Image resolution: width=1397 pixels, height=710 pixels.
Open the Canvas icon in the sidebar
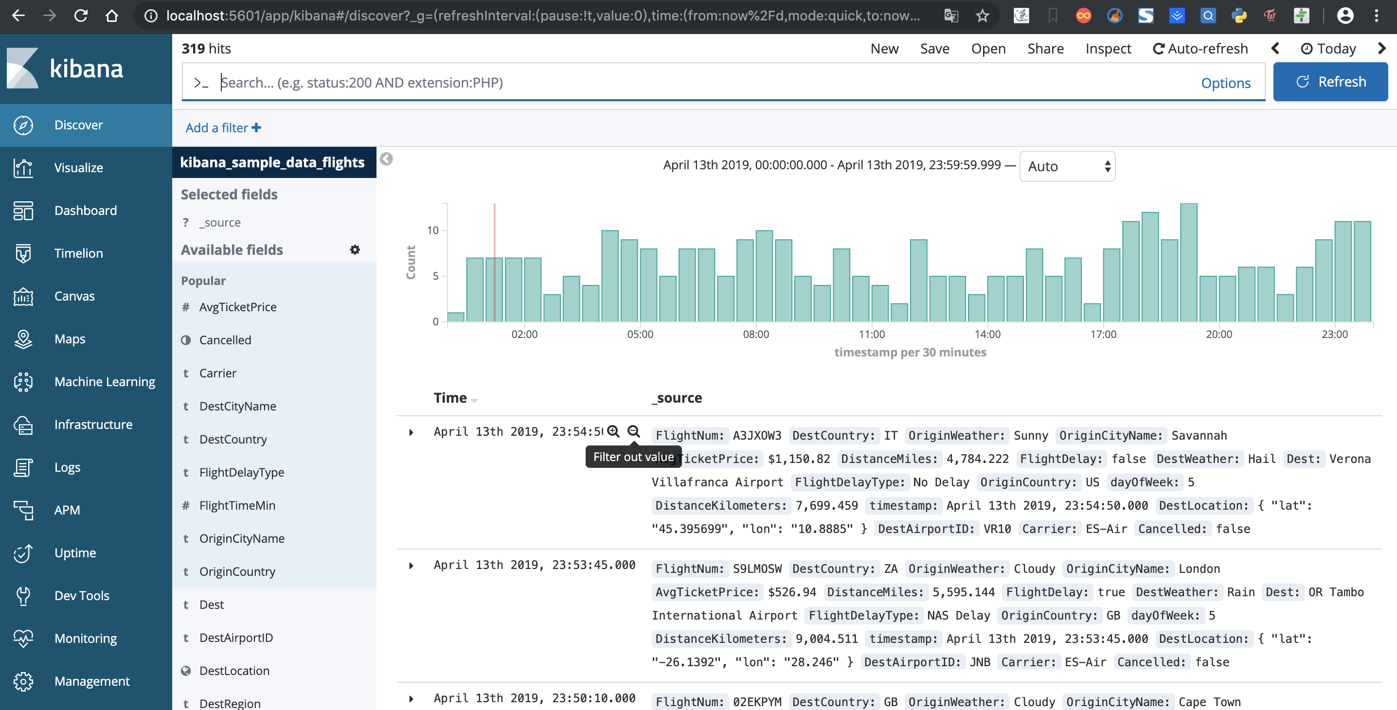click(23, 296)
